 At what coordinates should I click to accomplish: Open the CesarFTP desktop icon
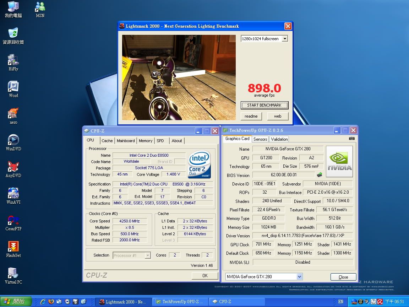click(13, 220)
